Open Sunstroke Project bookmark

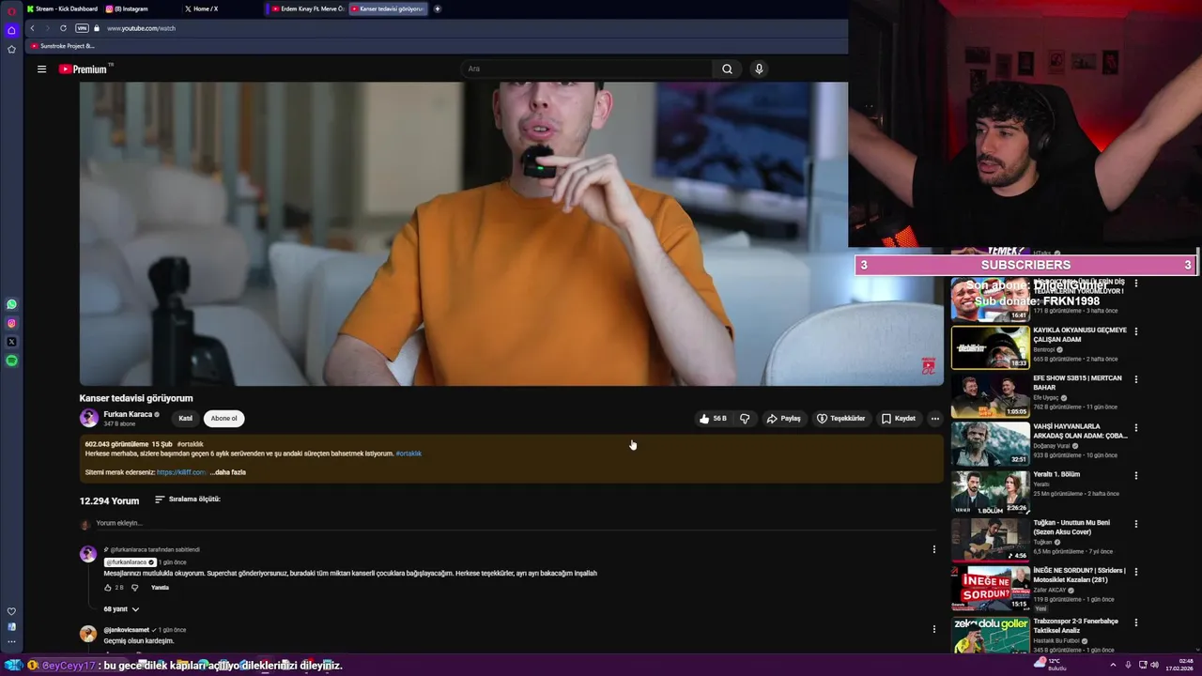coord(63,46)
